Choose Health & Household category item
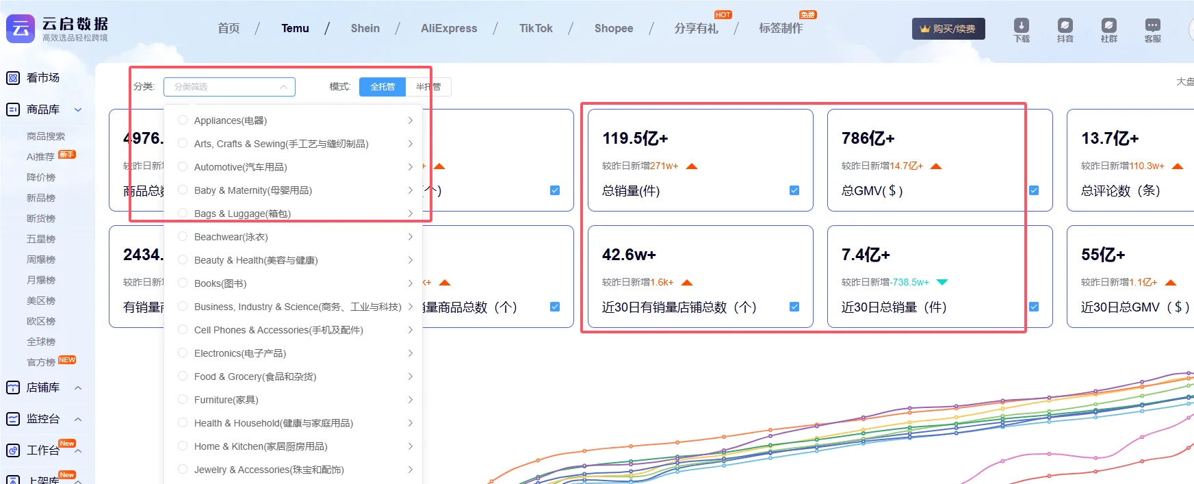The width and height of the screenshot is (1194, 484). [x=293, y=423]
